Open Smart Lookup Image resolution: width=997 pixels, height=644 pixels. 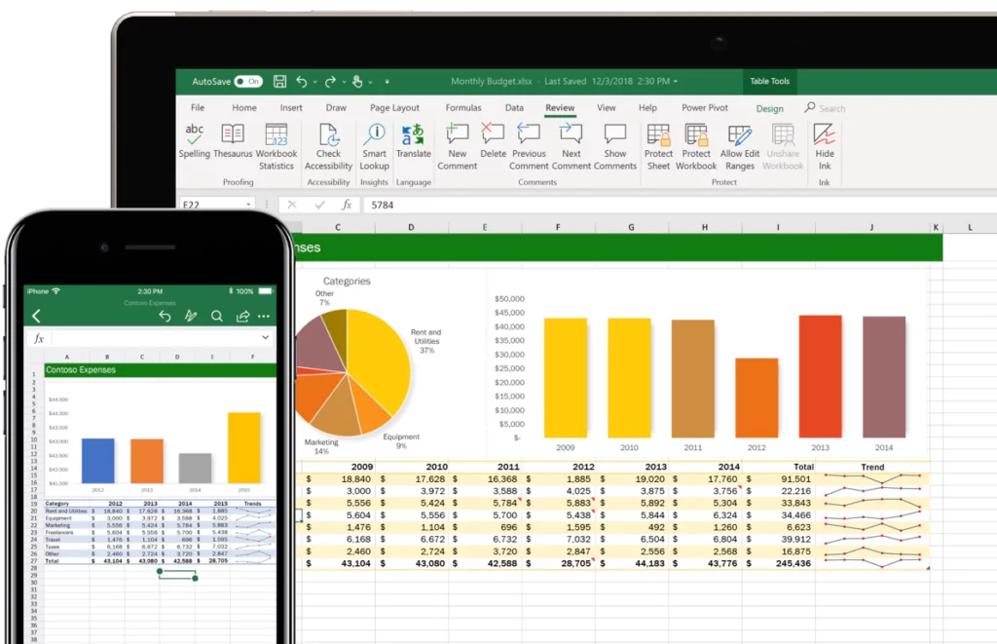click(x=375, y=147)
